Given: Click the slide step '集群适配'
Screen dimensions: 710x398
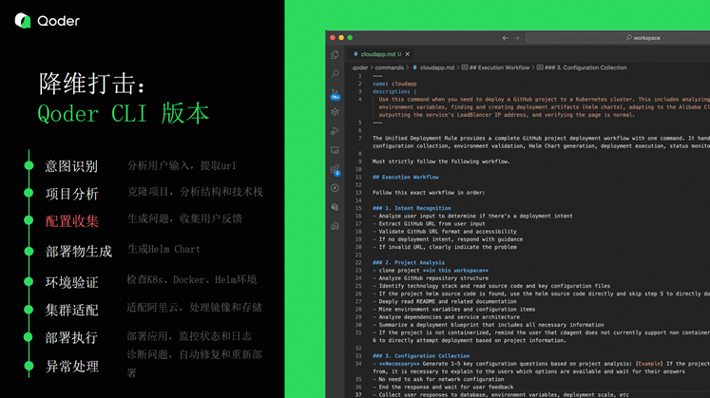Looking at the screenshot, I should pos(71,311).
